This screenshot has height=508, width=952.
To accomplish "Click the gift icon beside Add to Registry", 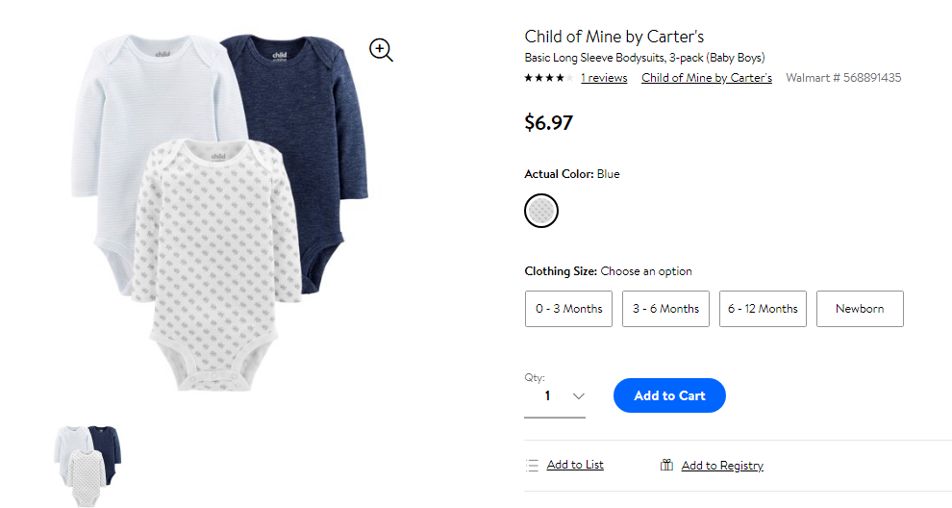I will click(666, 466).
